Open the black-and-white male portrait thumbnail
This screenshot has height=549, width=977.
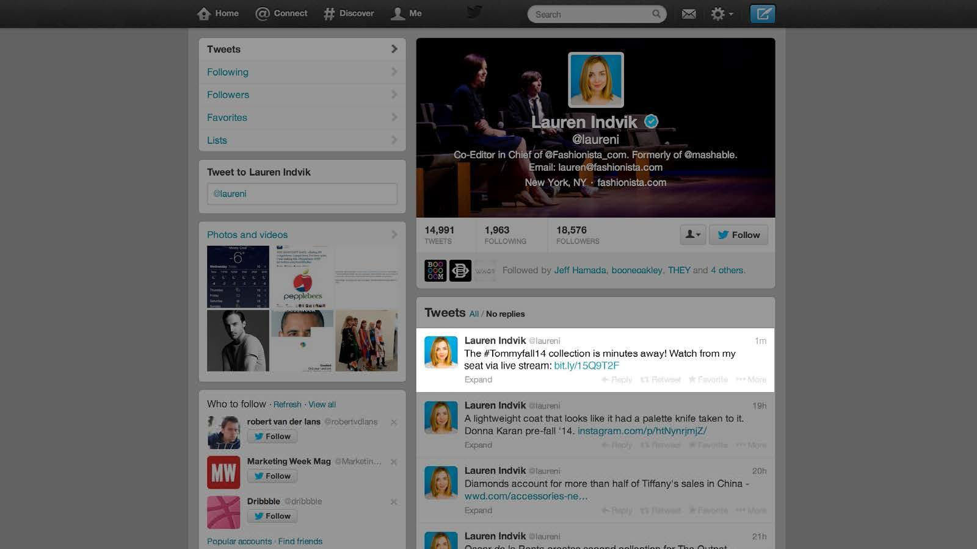[x=238, y=340]
